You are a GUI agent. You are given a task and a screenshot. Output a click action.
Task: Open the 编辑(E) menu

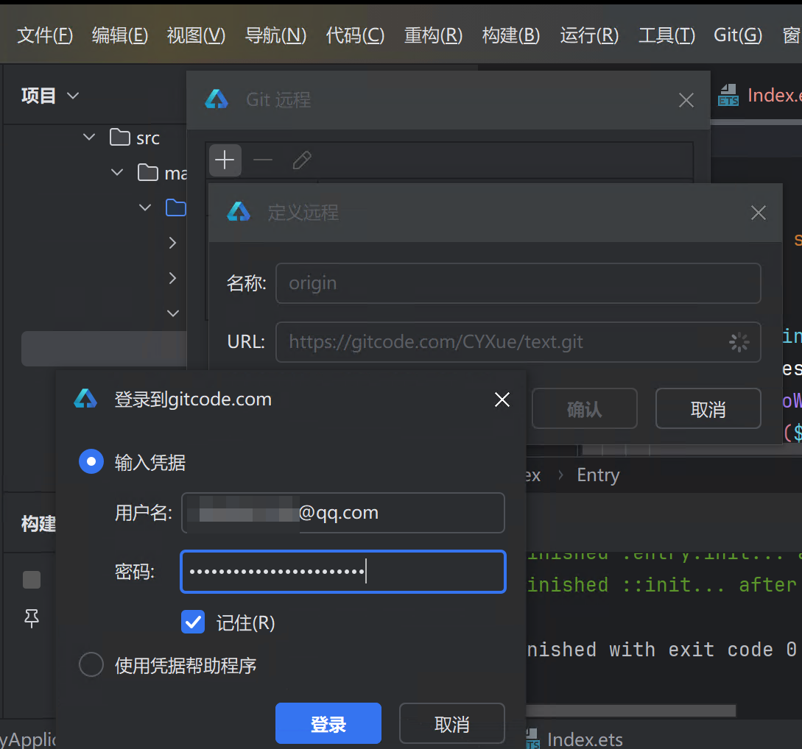pos(120,35)
